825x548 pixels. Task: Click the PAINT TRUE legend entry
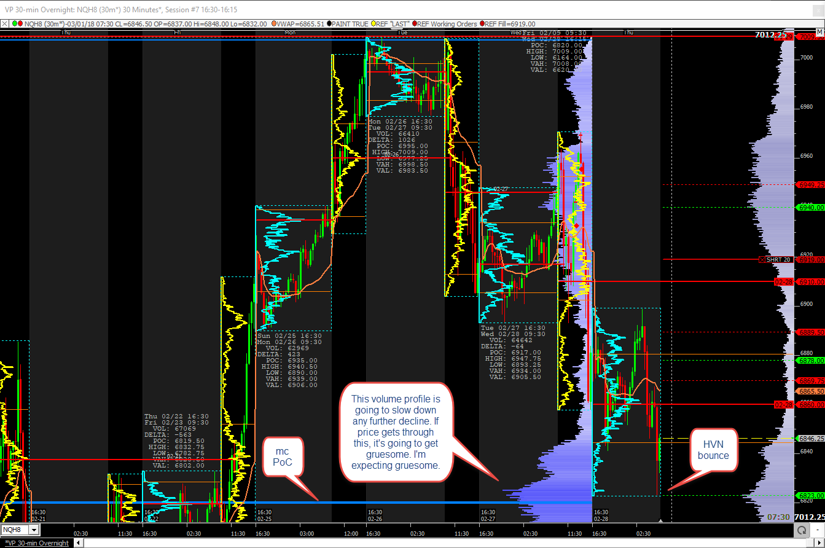point(350,24)
